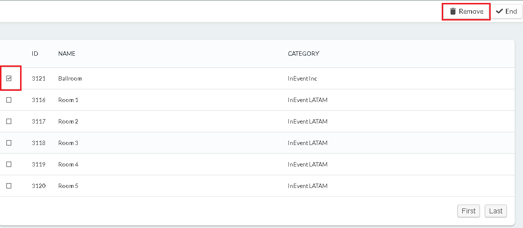Uncheck the Ballroom row checkbox

[9, 79]
